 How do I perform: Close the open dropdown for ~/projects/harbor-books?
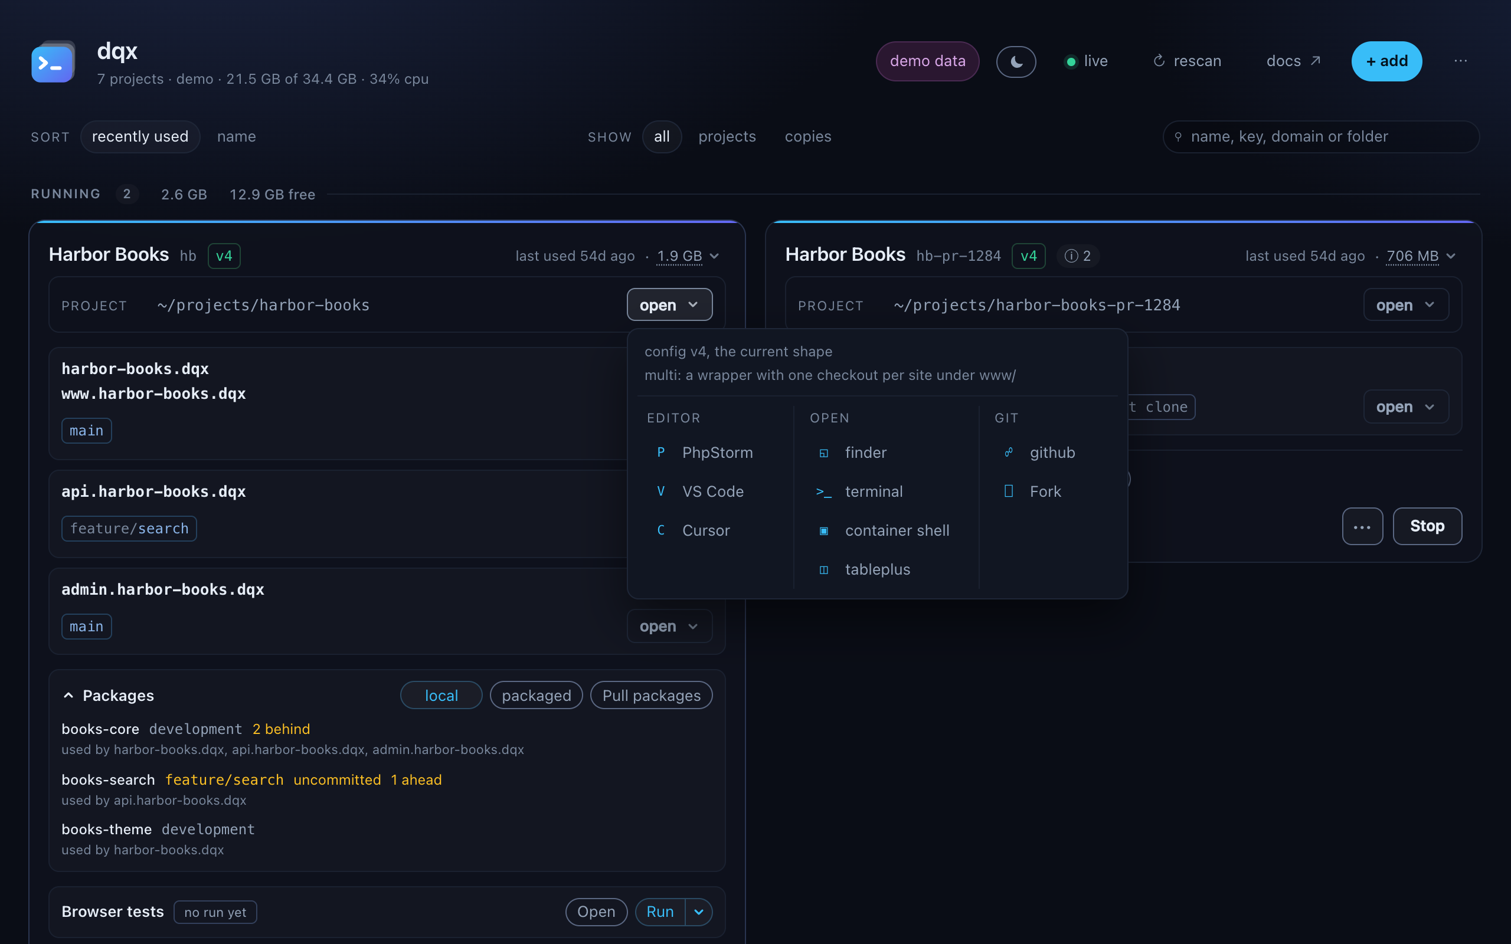point(669,304)
